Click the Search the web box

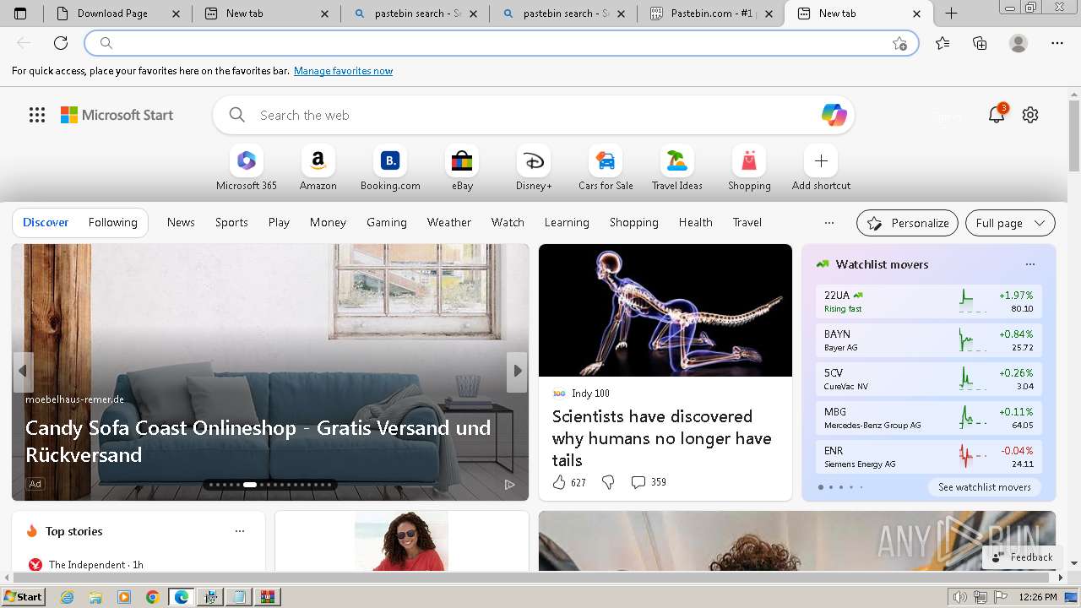533,115
